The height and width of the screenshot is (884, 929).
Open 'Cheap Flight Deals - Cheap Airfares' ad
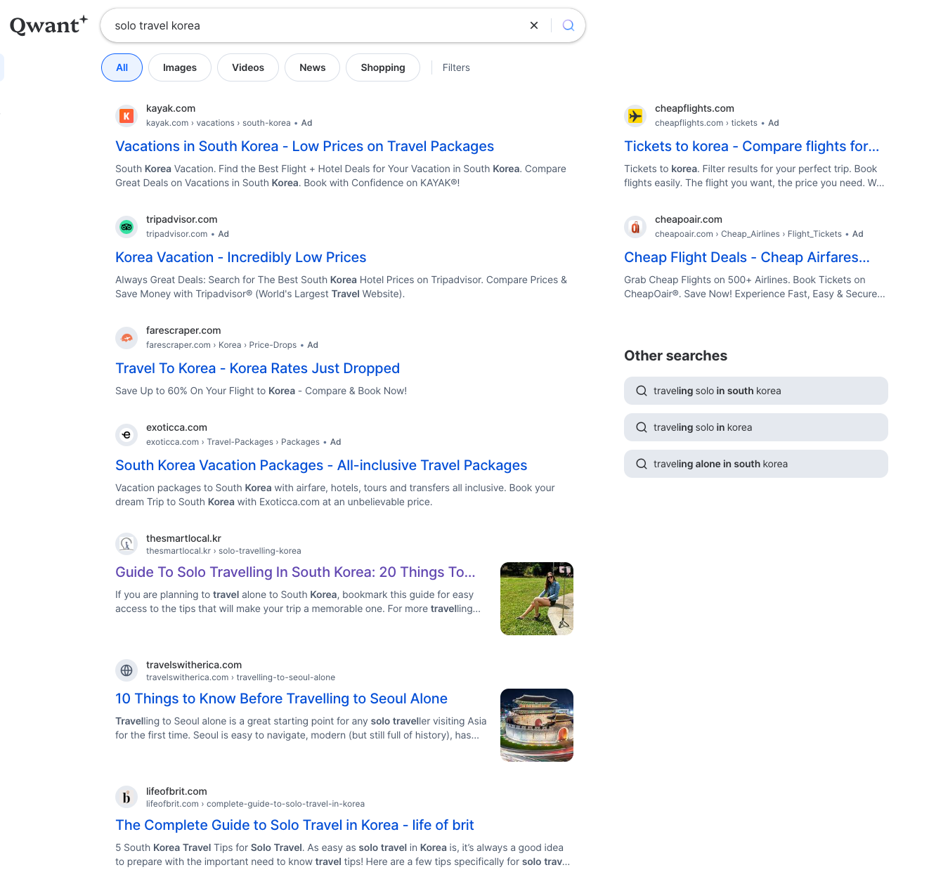tap(746, 257)
